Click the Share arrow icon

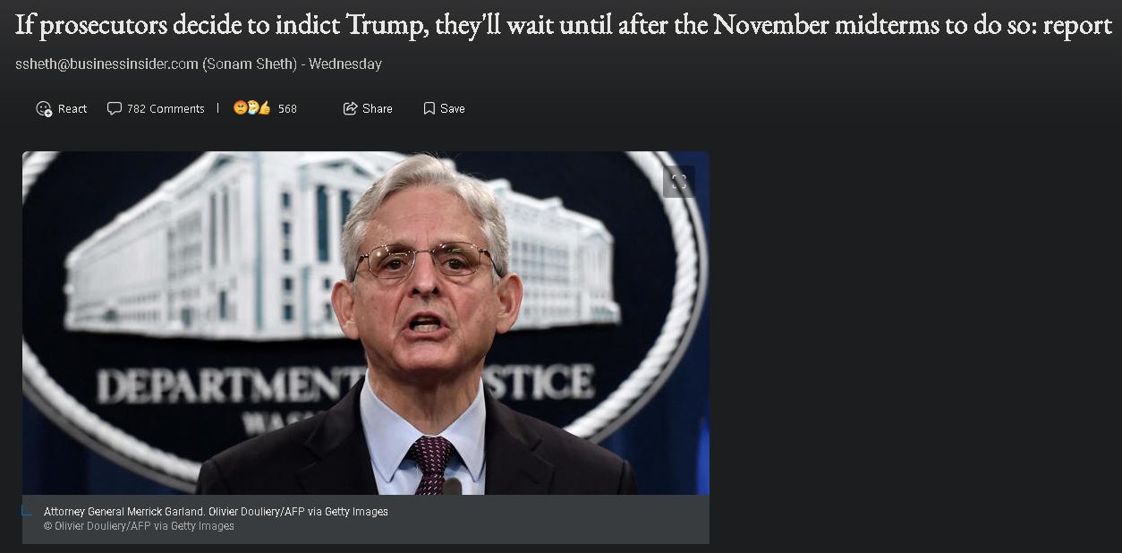tap(350, 108)
